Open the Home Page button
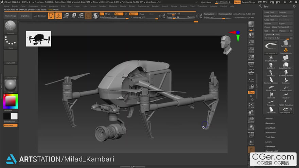Image resolution: width=299 pixels, height=168 pixels. [x=11, y=16]
